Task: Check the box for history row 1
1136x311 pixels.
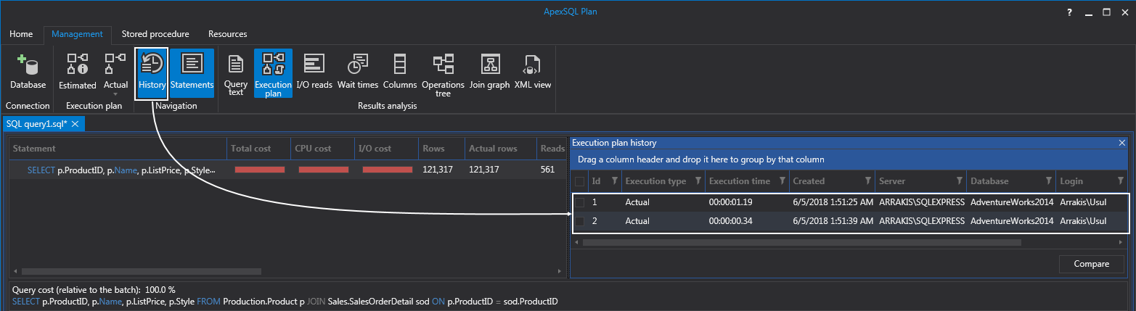Action: [x=579, y=202]
